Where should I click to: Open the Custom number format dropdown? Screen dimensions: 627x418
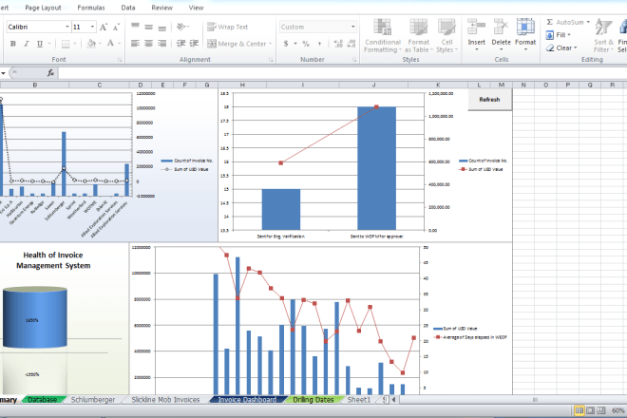point(353,27)
